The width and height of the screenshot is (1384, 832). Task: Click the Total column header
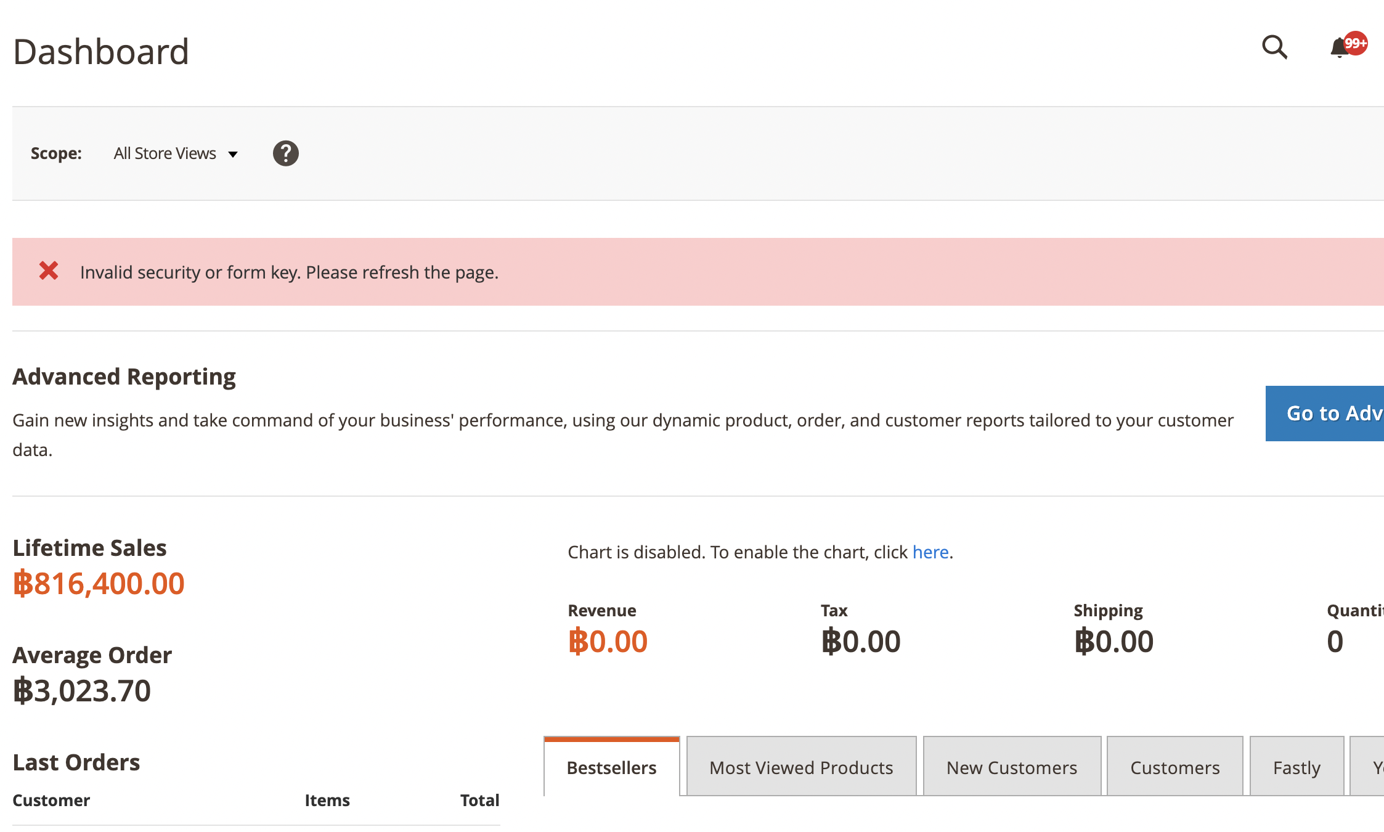pyautogui.click(x=479, y=801)
